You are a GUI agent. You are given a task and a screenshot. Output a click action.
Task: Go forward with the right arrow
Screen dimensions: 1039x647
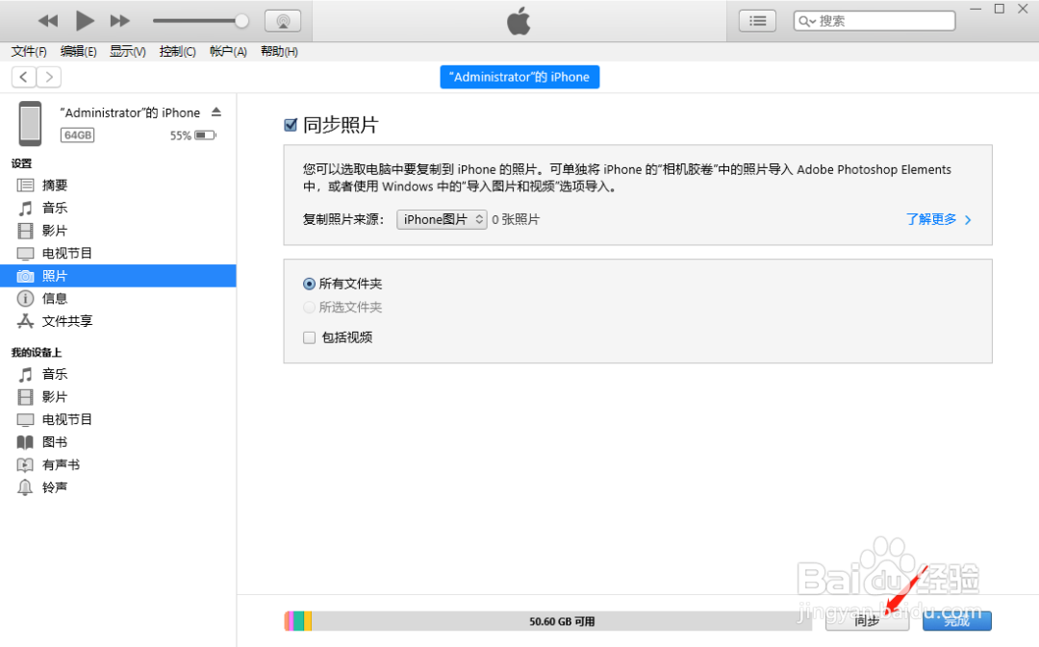pos(49,77)
